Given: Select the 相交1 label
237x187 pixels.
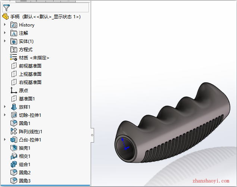Looking at the screenshot, I should (x=25, y=156).
